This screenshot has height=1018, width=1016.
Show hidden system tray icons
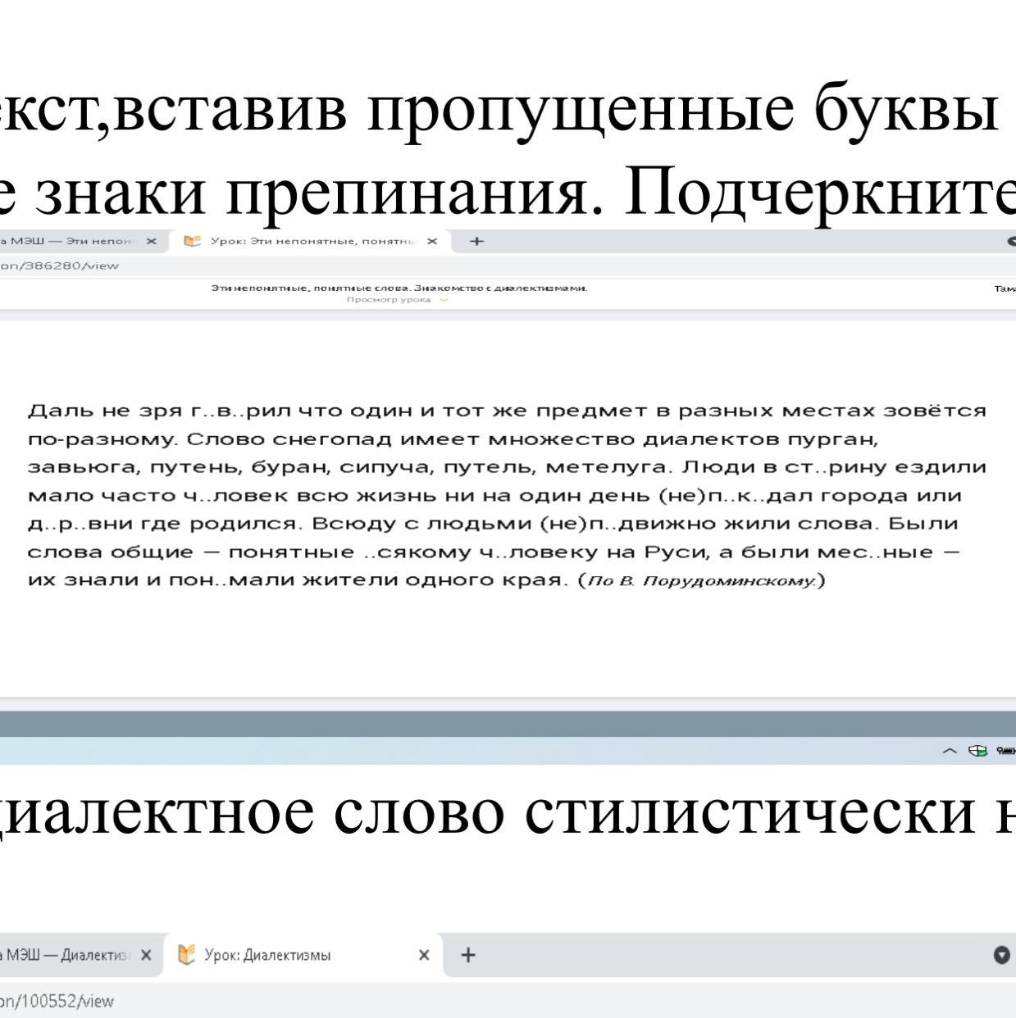[950, 750]
